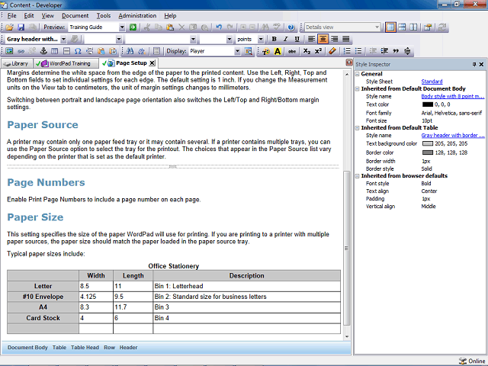Screen dimensions: 488x366
Task: Open the Gray header with border link
Action: click(x=453, y=136)
